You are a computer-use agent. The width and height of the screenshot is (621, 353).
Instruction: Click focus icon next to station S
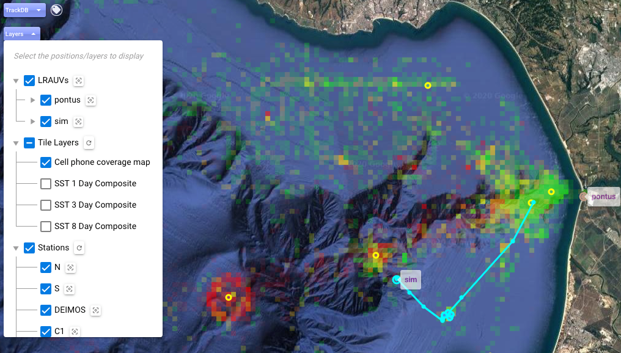70,289
